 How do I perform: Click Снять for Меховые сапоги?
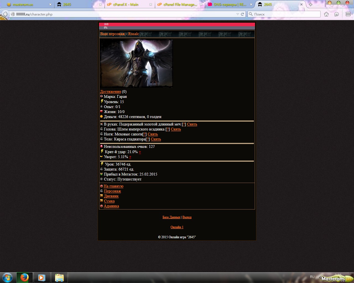pyautogui.click(x=153, y=134)
